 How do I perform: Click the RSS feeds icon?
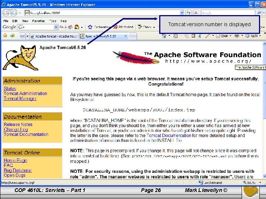point(176,36)
